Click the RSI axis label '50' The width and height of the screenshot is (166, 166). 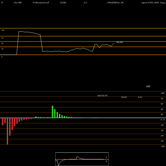click(x=2, y=43)
